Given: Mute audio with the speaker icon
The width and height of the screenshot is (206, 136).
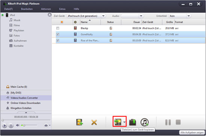Looking at the screenshot, I should pos(18,125).
